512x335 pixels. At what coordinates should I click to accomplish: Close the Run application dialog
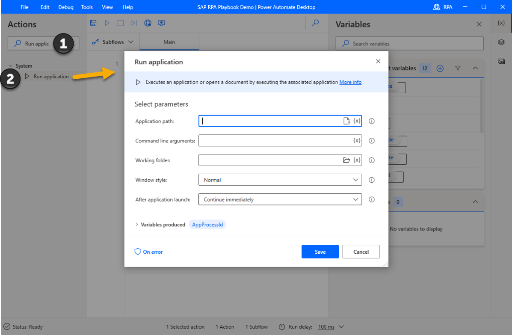[x=378, y=61]
